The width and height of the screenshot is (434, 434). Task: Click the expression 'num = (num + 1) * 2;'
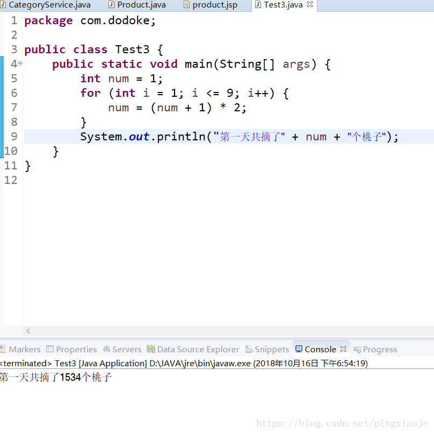(177, 108)
